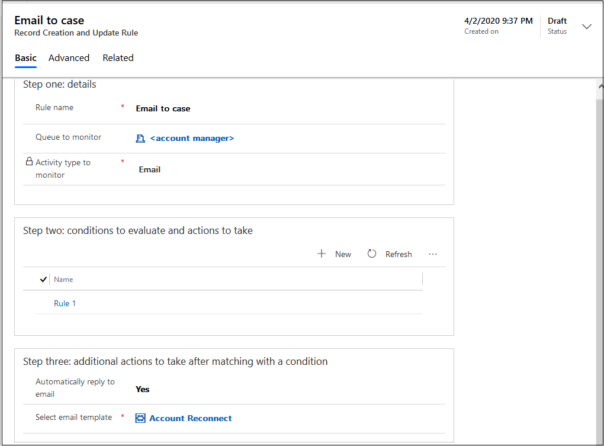Toggle Automatically reply to email Yes value
Viewport: 604px width, 446px height.
(x=143, y=389)
